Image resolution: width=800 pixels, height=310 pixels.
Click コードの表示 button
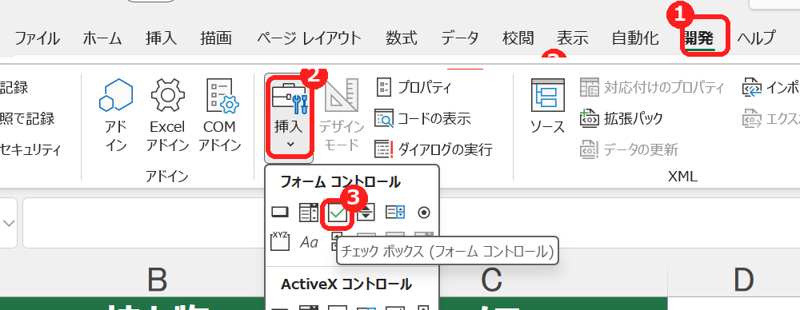point(422,119)
